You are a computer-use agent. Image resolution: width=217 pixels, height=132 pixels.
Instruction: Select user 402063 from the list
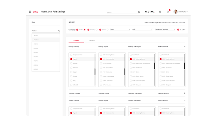(x=46, y=44)
